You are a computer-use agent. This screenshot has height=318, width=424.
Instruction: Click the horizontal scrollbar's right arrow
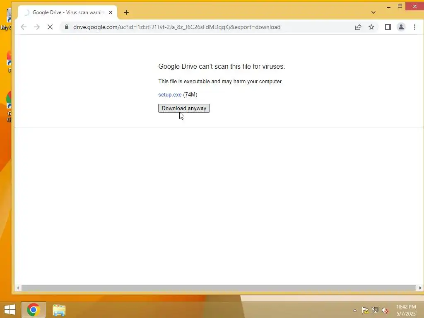pyautogui.click(x=420, y=288)
